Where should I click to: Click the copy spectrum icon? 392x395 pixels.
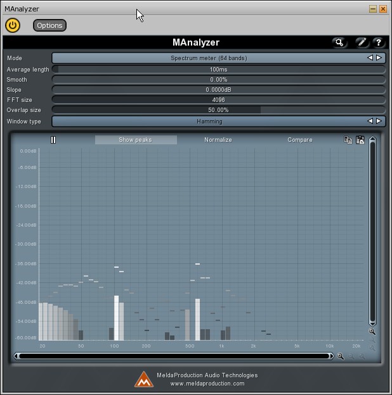click(348, 140)
